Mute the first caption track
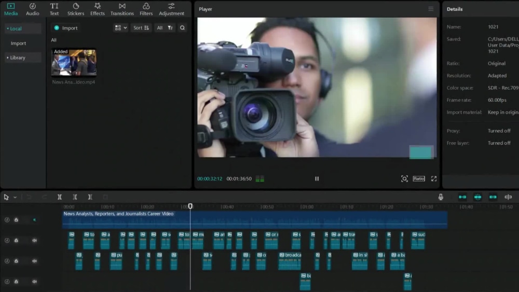The width and height of the screenshot is (519, 292). (x=34, y=241)
